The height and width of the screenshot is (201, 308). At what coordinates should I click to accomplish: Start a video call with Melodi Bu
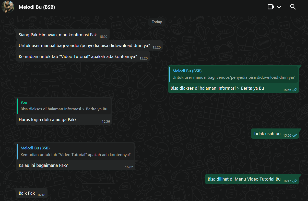(271, 7)
